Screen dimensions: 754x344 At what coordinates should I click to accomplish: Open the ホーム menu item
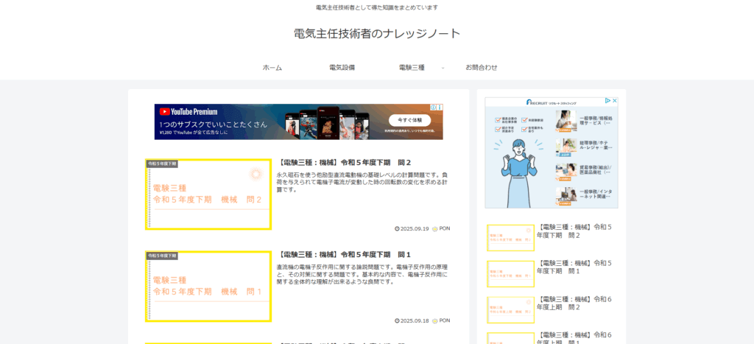272,68
